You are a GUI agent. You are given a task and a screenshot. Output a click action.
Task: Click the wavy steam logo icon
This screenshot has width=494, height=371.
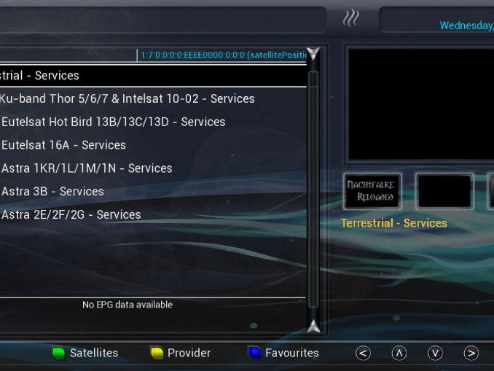350,18
